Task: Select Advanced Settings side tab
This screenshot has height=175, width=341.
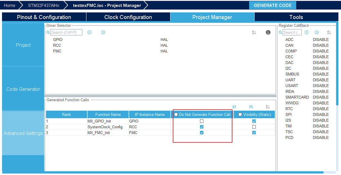Action: (x=23, y=133)
